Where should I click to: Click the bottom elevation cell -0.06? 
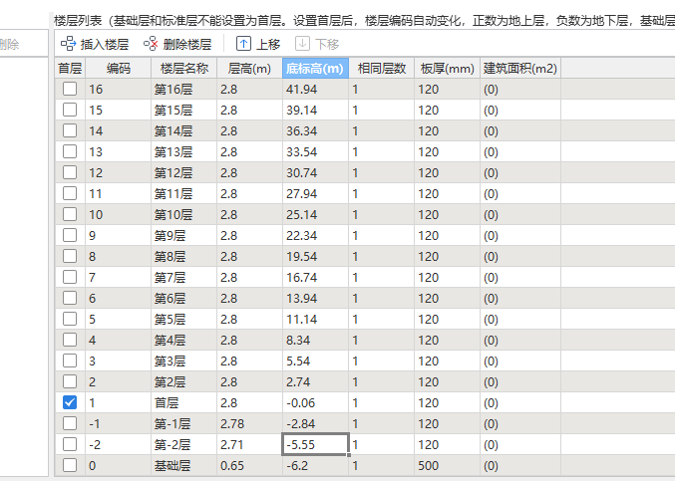click(315, 402)
